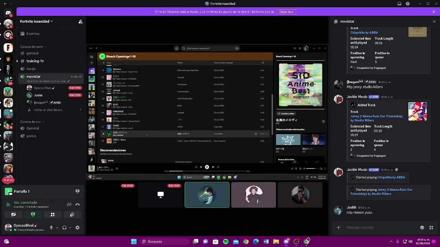Toggle screen sharing in the voice panel
This screenshot has width=440, height=247.
click(33, 214)
